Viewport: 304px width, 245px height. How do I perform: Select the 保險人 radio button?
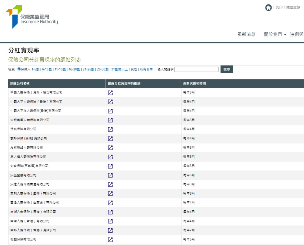pyautogui.click(x=19, y=69)
